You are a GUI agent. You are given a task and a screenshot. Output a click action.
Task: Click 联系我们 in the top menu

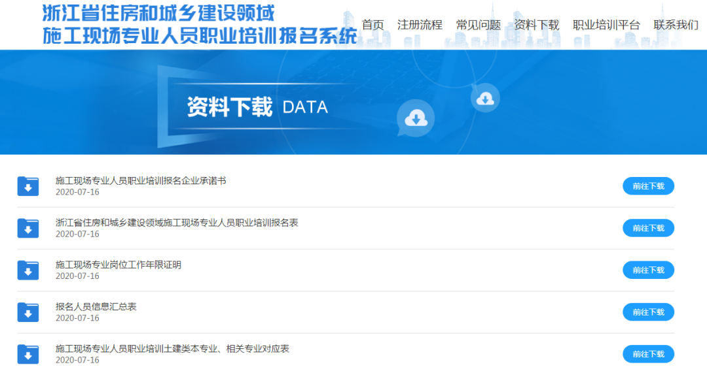(676, 25)
